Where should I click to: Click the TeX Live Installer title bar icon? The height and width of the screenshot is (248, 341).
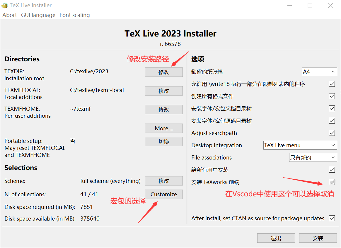tap(4, 5)
